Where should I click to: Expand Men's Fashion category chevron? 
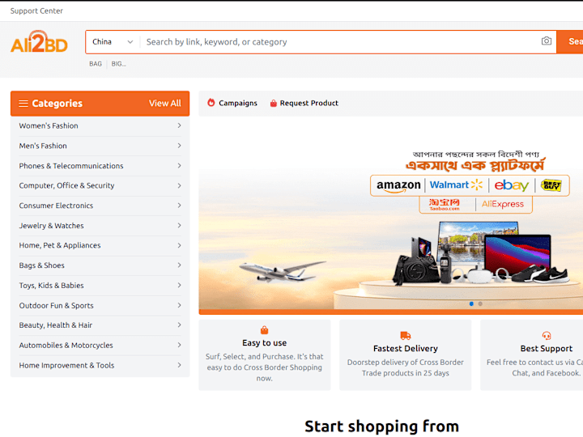179,146
